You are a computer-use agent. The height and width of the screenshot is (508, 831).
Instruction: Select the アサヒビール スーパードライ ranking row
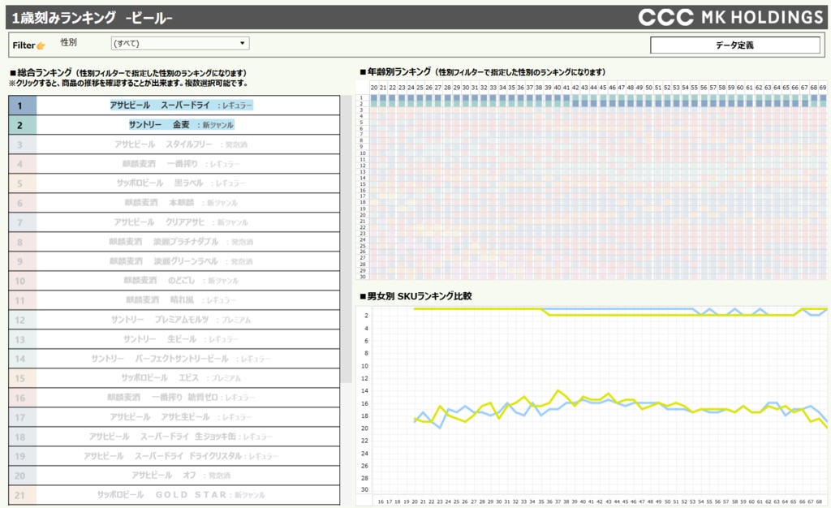174,105
